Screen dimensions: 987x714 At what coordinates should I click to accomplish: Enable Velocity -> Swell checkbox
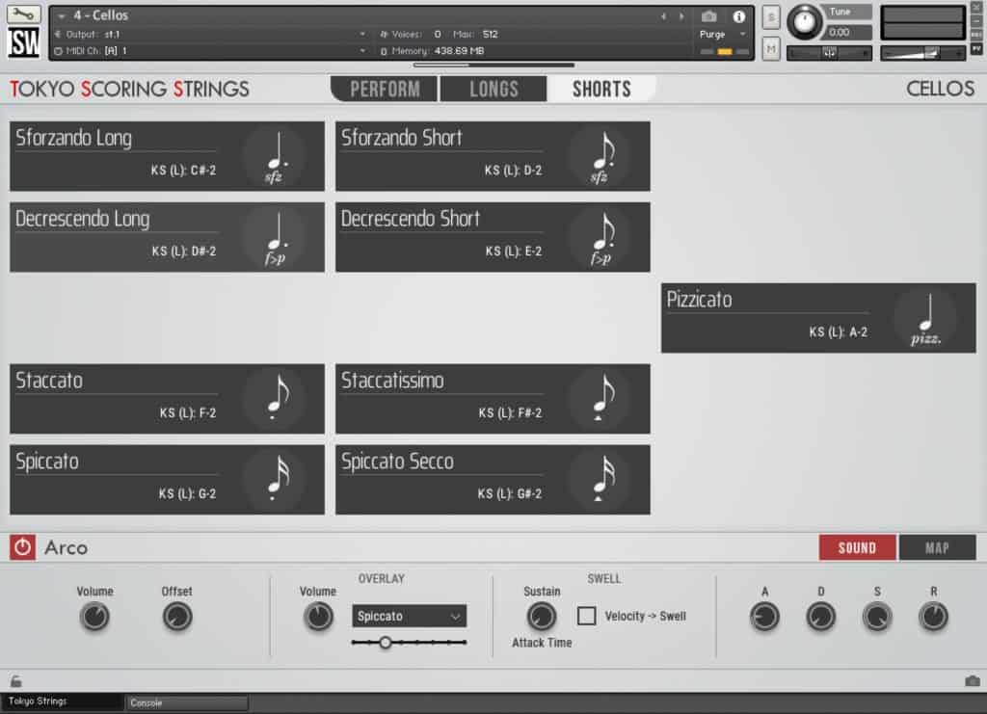(x=586, y=616)
